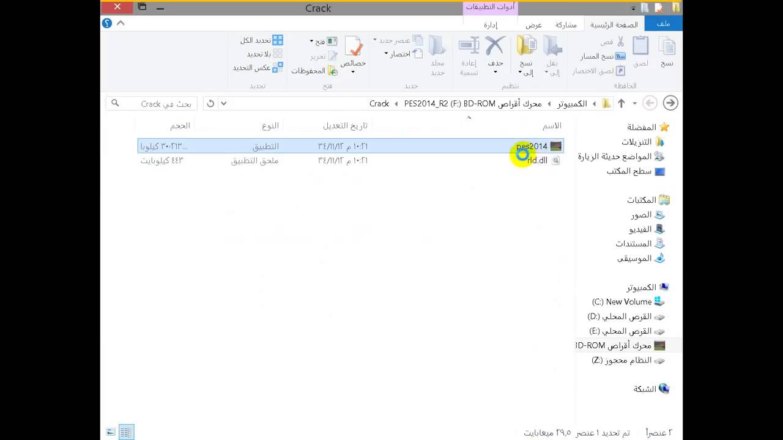
Task: Open Desktop (سطح المكتب) in navigation pane
Action: [636, 171]
